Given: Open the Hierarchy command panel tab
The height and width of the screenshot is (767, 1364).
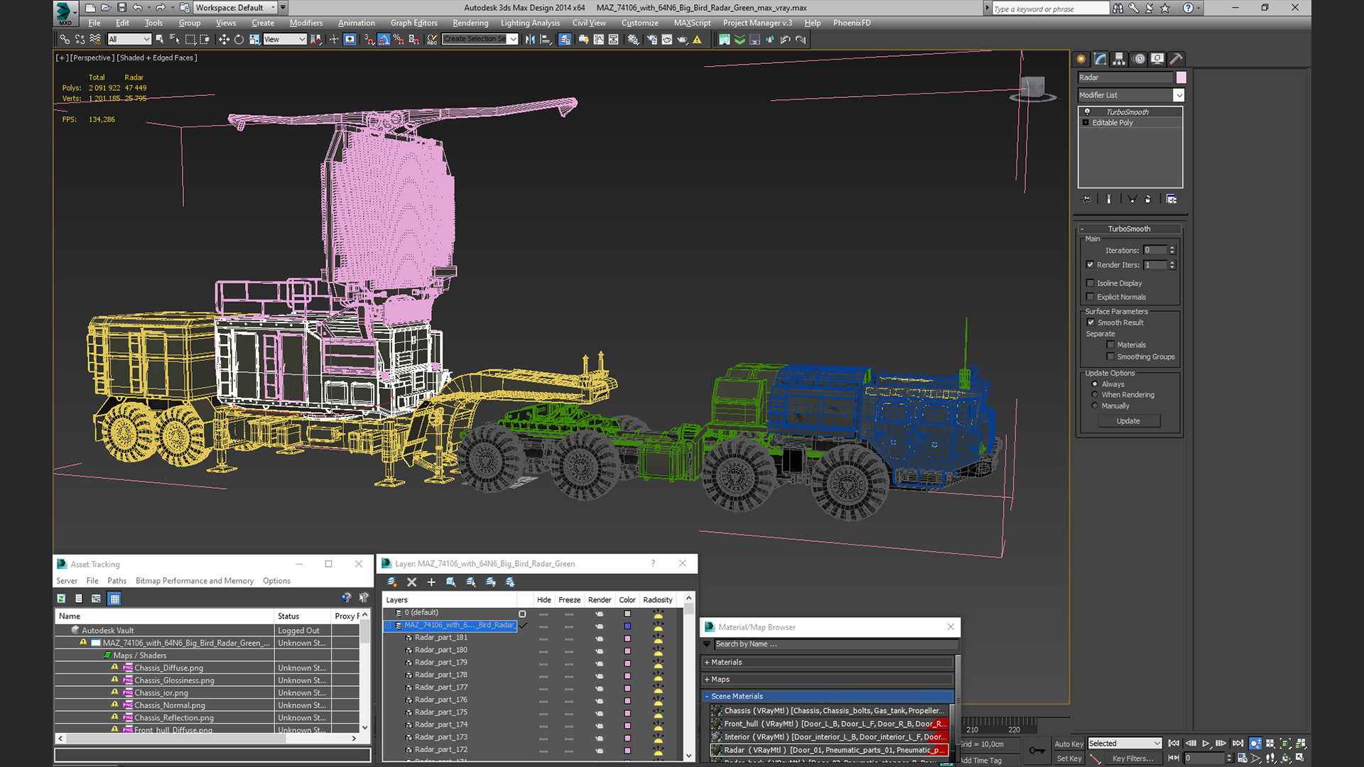Looking at the screenshot, I should pyautogui.click(x=1119, y=59).
